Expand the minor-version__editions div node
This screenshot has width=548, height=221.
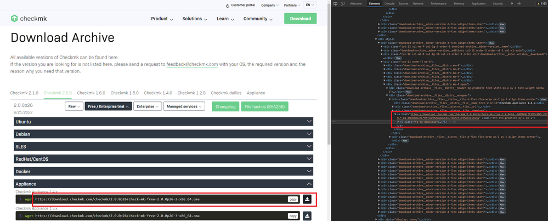click(x=382, y=50)
